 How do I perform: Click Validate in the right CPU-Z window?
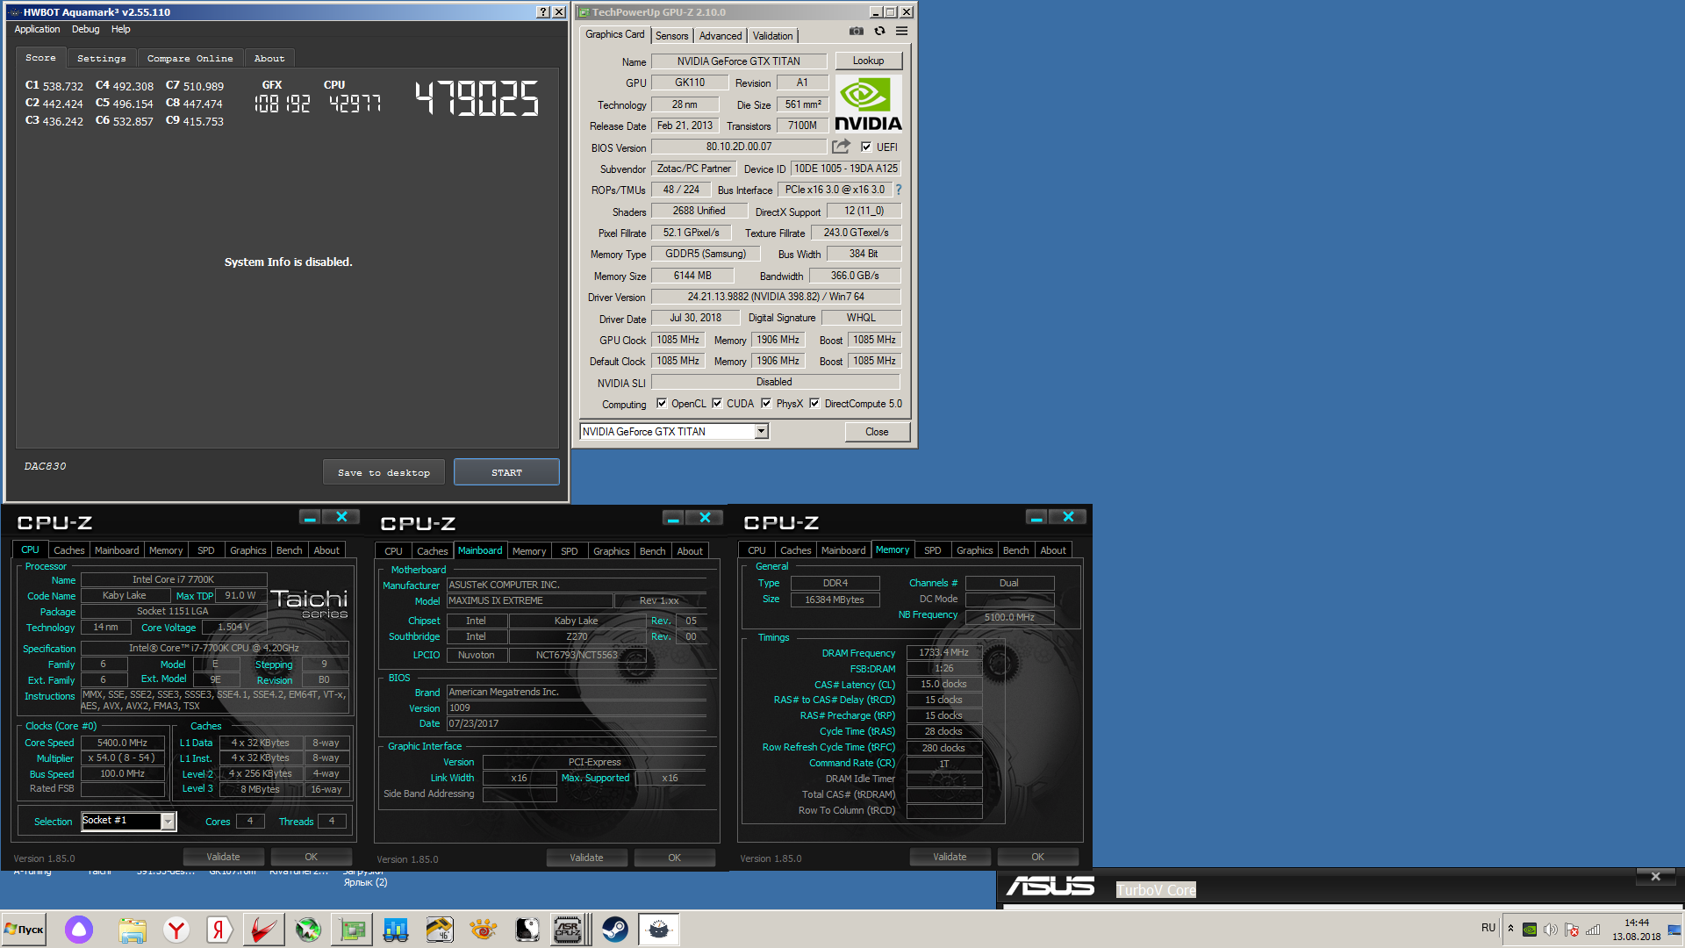coord(950,857)
